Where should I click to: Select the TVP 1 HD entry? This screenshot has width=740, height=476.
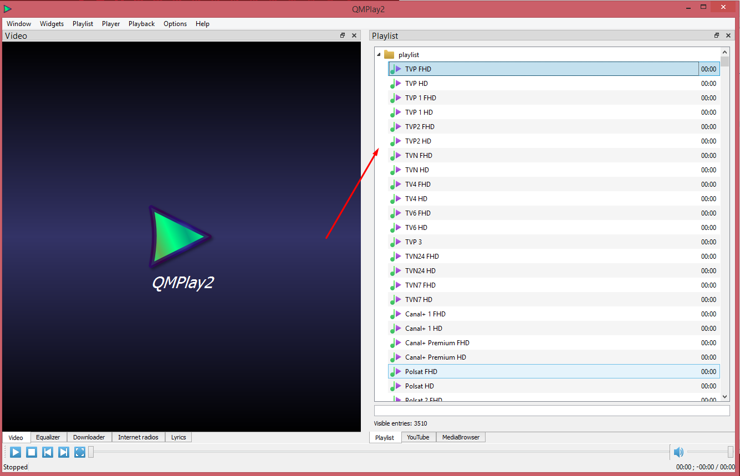(554, 112)
